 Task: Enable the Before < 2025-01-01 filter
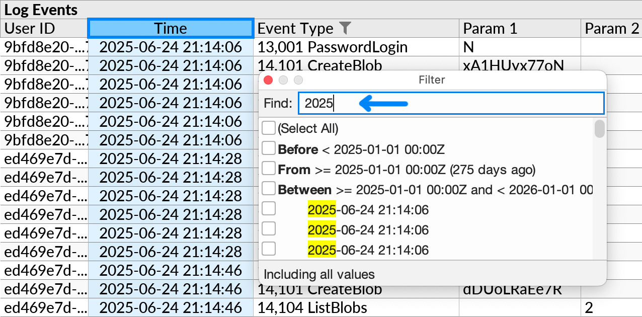click(x=269, y=148)
